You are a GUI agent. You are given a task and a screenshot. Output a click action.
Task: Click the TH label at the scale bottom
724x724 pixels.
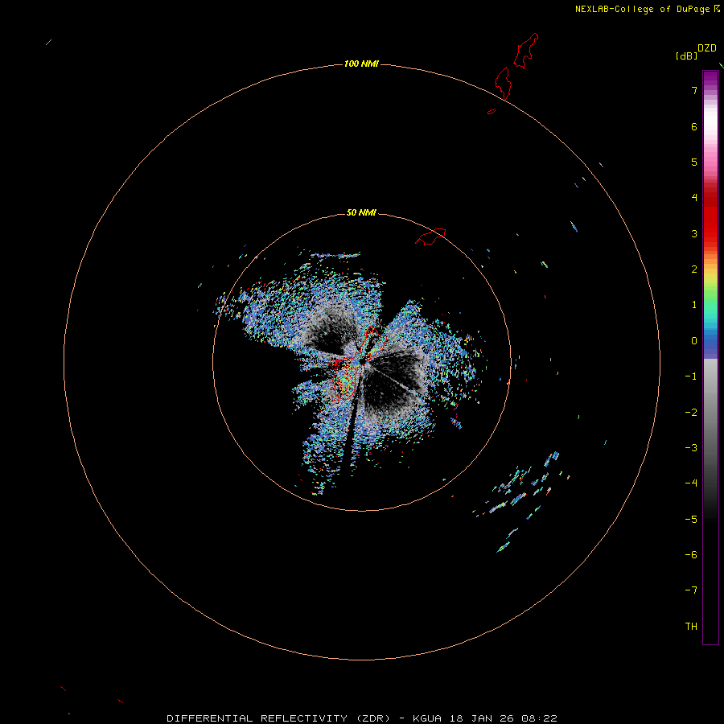691,627
